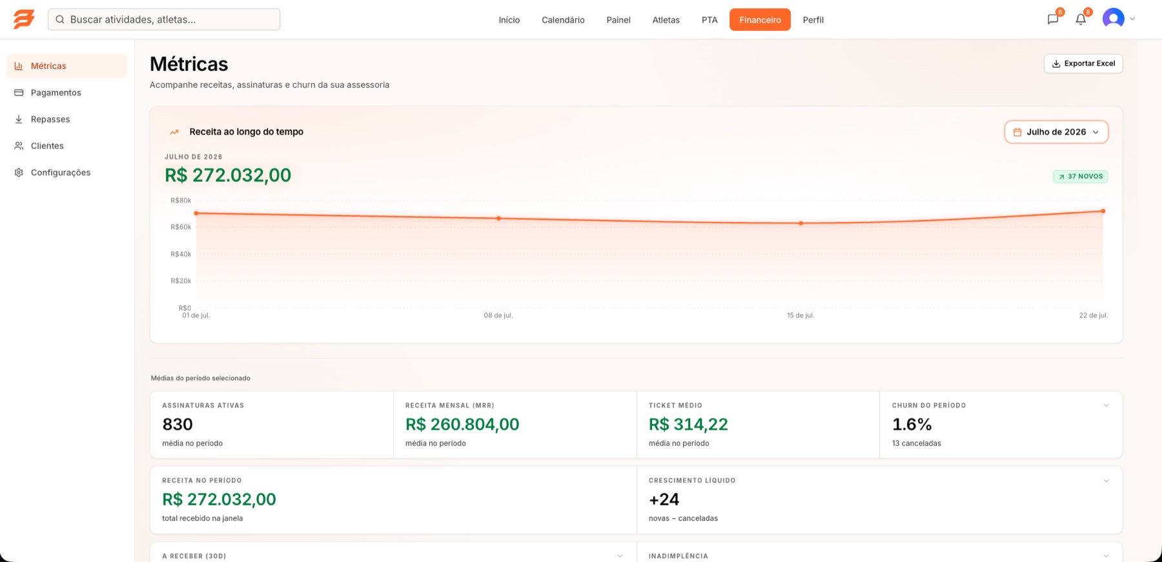
Task: Click the R$60k axis label
Action: point(181,227)
